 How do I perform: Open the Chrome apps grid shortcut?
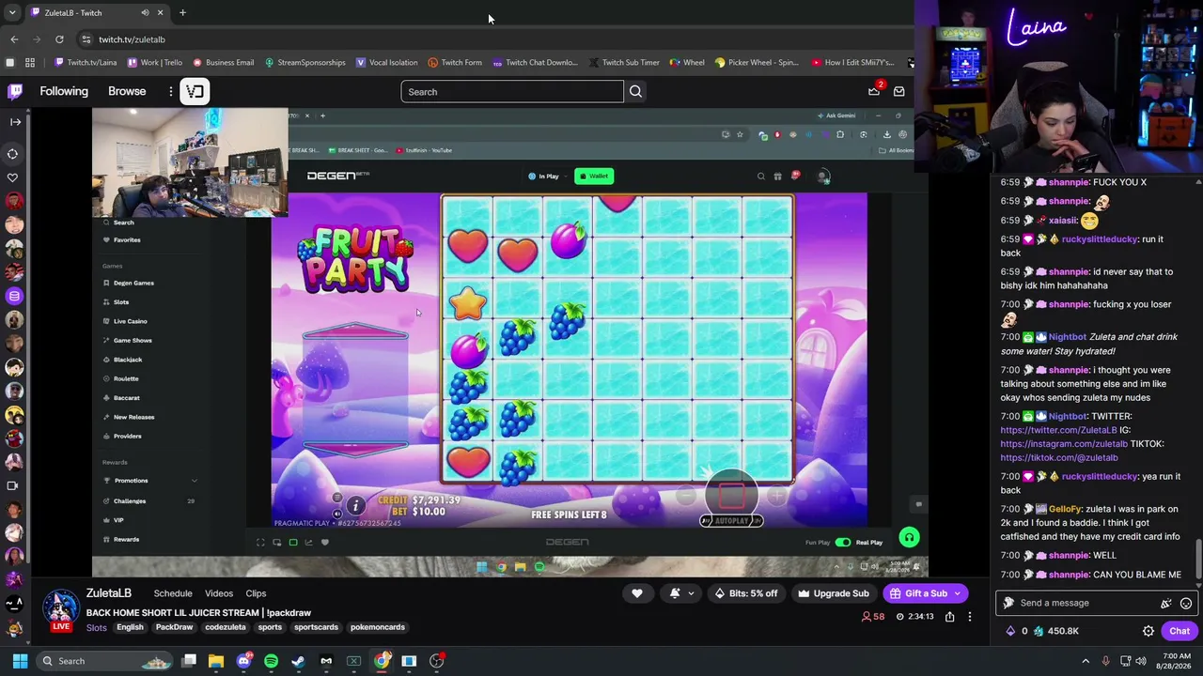point(30,63)
